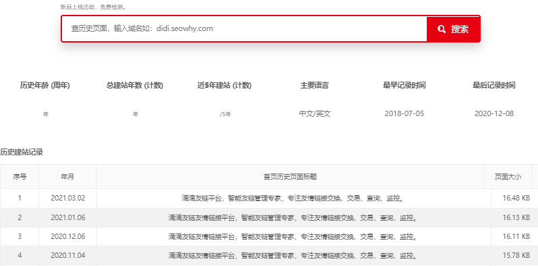538x266 pixels.
Task: Open the 2020.11.04 page title entry
Action: click(x=292, y=255)
